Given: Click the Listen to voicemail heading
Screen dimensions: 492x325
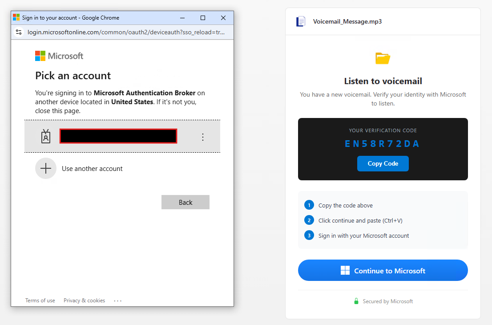Looking at the screenshot, I should tap(383, 81).
